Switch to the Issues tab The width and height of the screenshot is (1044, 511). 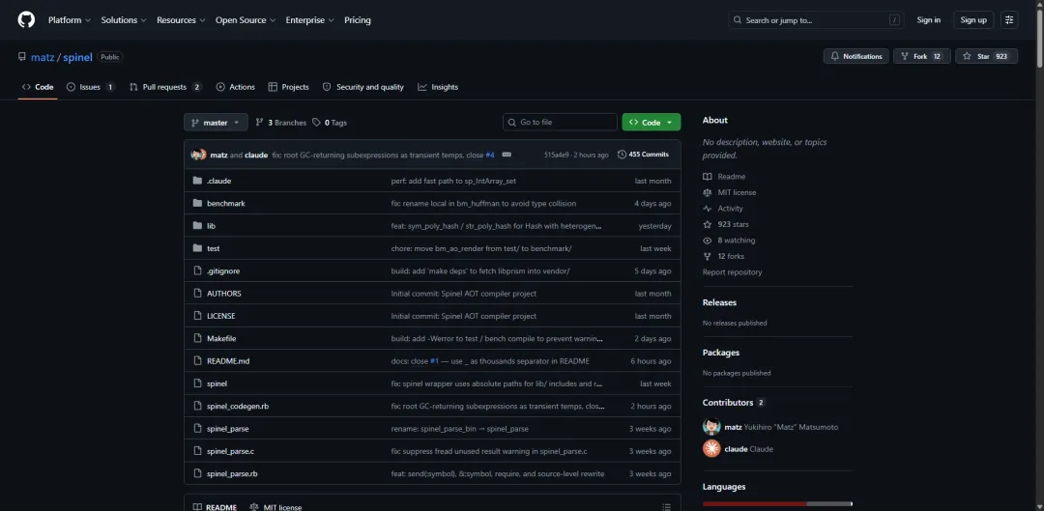click(x=91, y=87)
